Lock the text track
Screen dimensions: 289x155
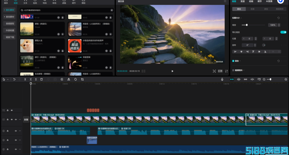click(7, 110)
